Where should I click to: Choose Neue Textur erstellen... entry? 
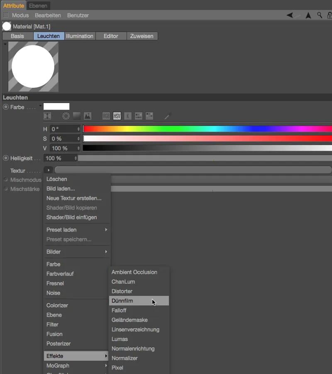tap(77, 198)
